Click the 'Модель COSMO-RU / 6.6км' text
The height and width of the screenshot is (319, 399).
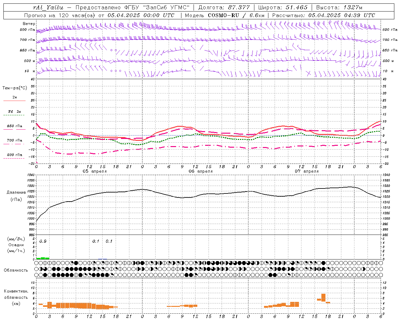pyautogui.click(x=225, y=15)
